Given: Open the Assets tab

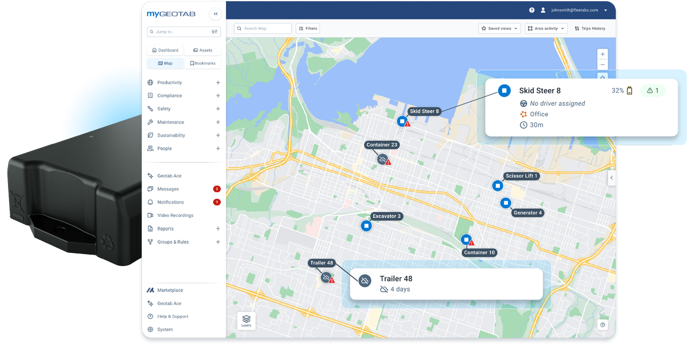Looking at the screenshot, I should click(203, 50).
